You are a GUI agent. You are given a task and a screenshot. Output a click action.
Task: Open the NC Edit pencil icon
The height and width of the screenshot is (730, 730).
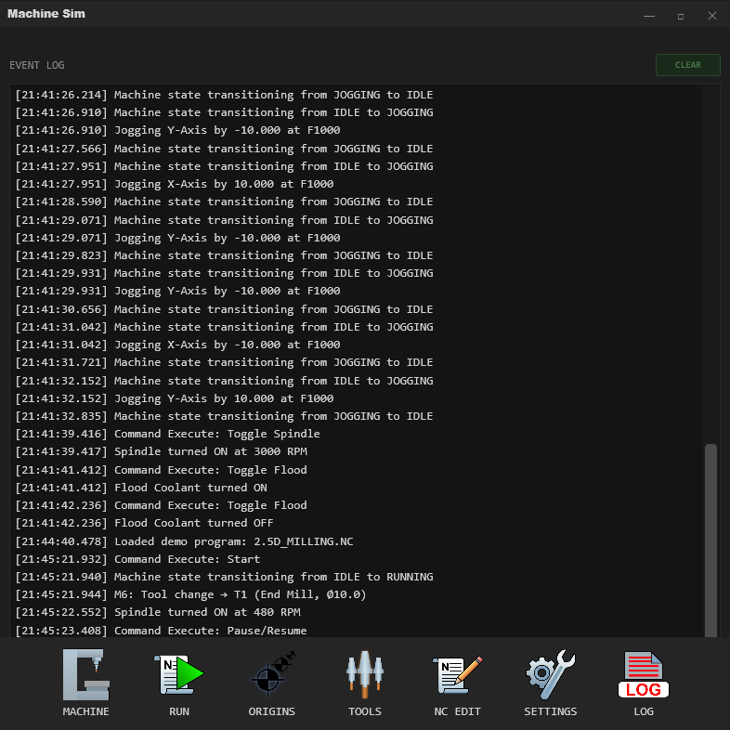coord(458,674)
